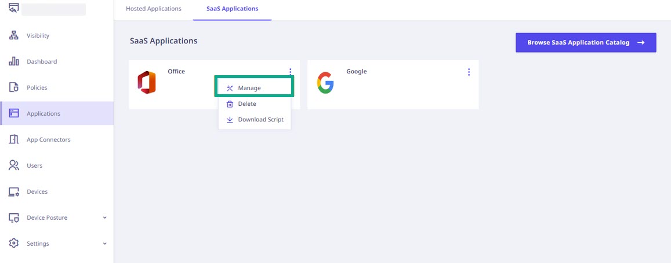Click the Office application name

176,72
